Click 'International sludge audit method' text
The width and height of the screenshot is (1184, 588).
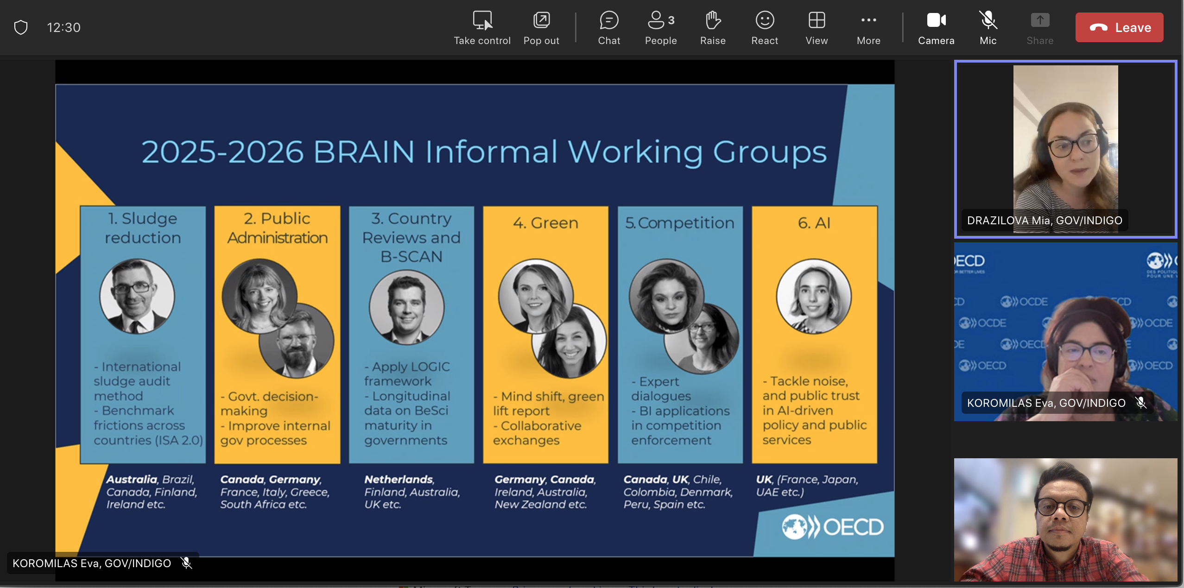click(137, 381)
